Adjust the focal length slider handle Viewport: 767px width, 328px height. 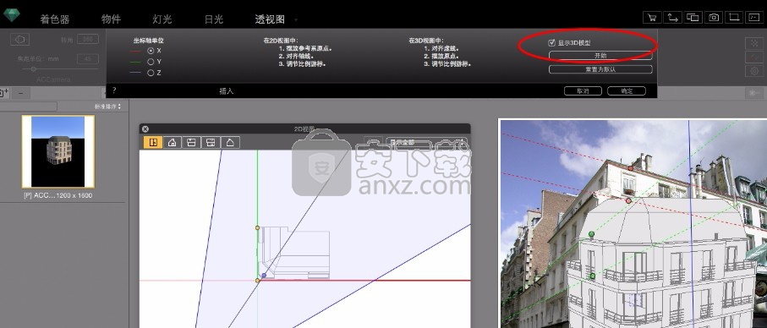pos(33,69)
